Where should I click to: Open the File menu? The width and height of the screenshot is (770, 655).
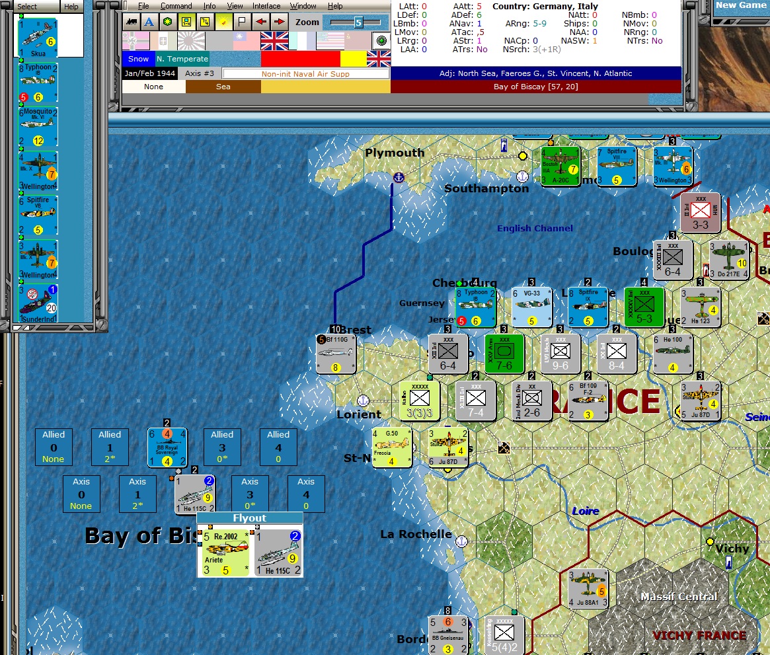[143, 6]
